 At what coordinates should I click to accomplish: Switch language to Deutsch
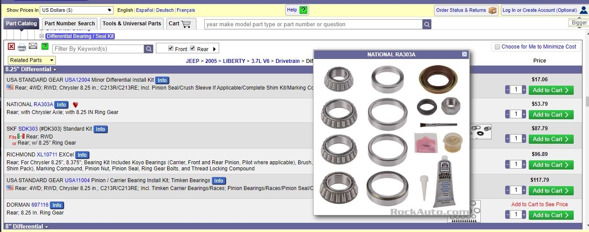click(x=165, y=10)
